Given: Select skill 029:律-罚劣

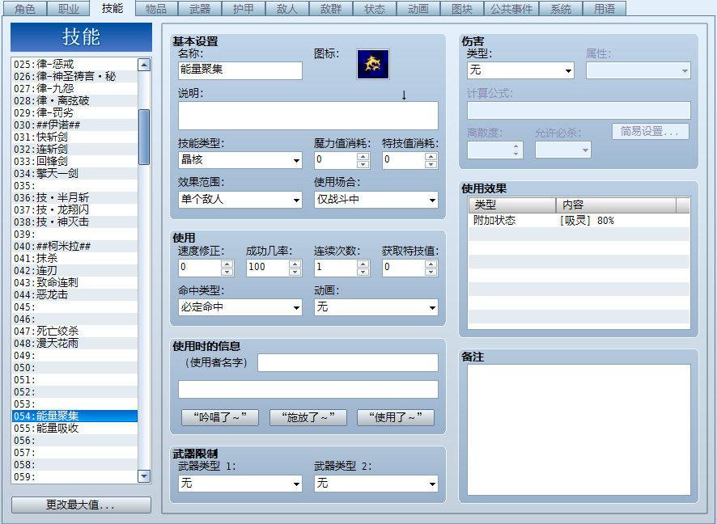Looking at the screenshot, I should click(74, 112).
